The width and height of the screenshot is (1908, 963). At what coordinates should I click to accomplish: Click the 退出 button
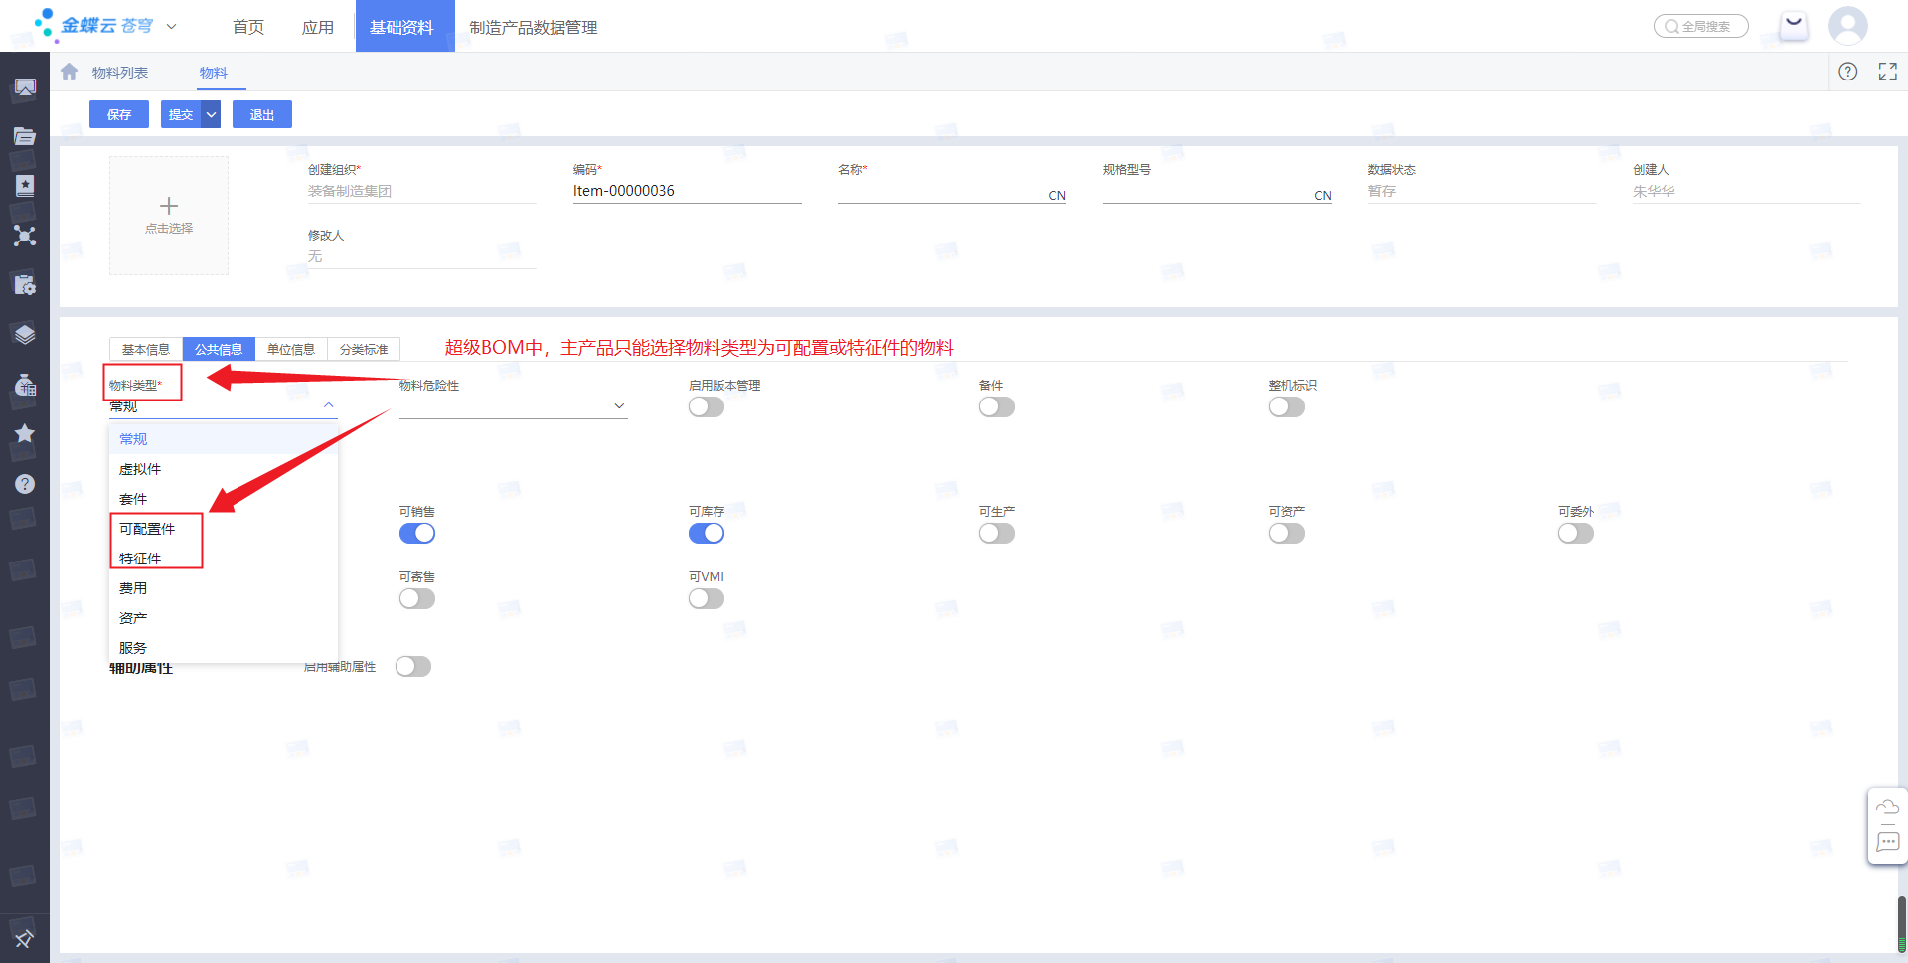point(262,115)
